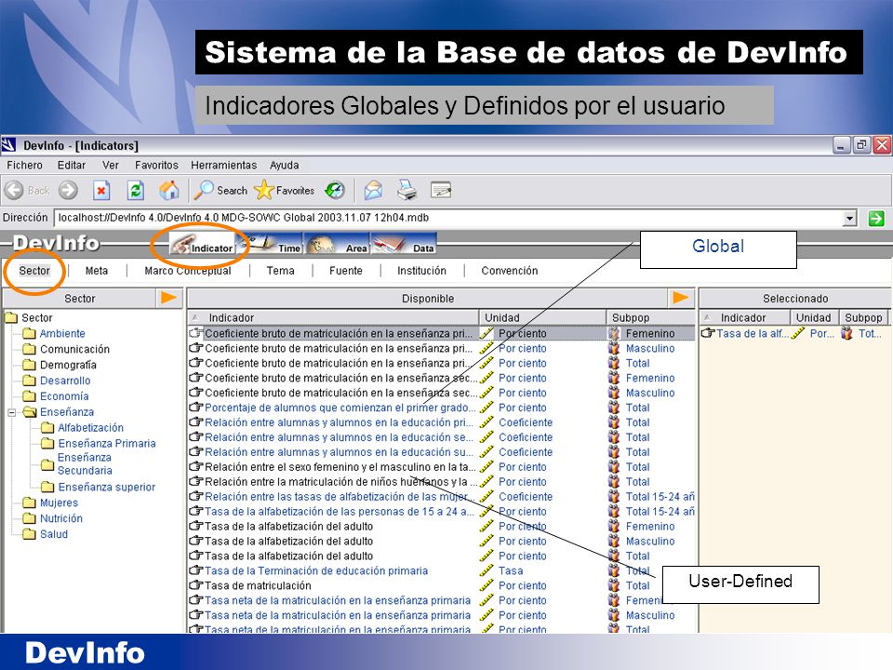
Task: Select 'Tasa de matriculación' indicator row
Action: tap(258, 585)
